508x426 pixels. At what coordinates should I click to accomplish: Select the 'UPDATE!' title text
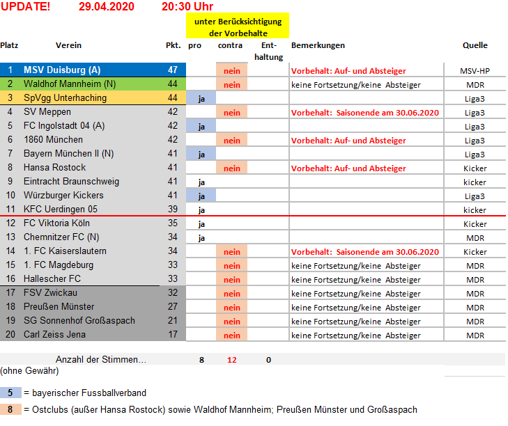(x=25, y=7)
